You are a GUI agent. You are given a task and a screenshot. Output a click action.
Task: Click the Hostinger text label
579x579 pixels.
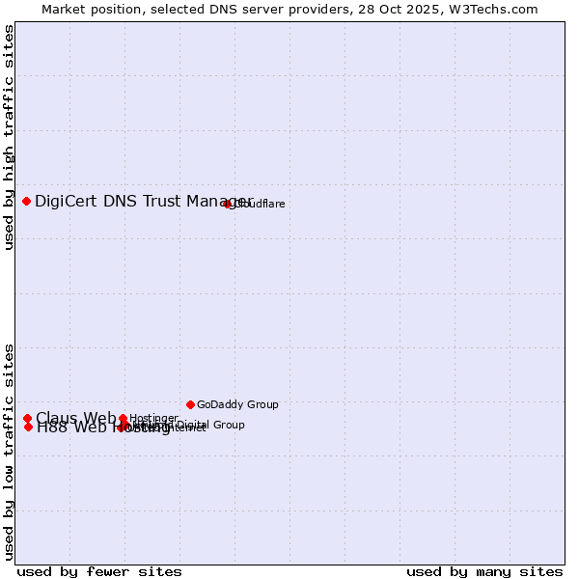coord(154,418)
